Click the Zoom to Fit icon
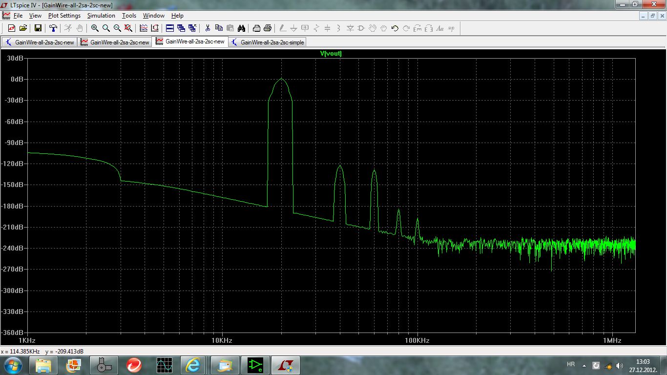This screenshot has height=375, width=667. tap(128, 28)
